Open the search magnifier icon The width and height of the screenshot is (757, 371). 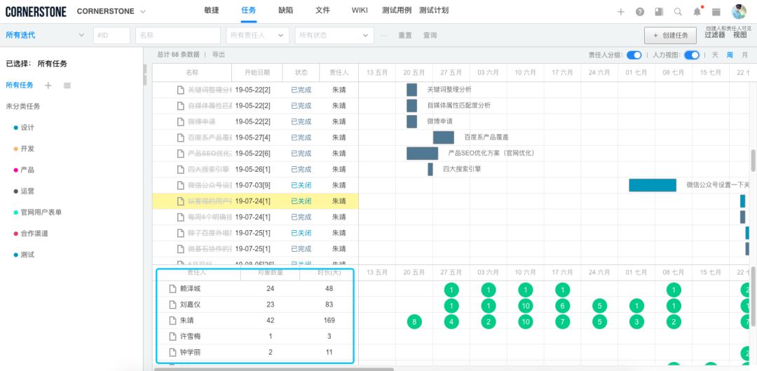(678, 12)
